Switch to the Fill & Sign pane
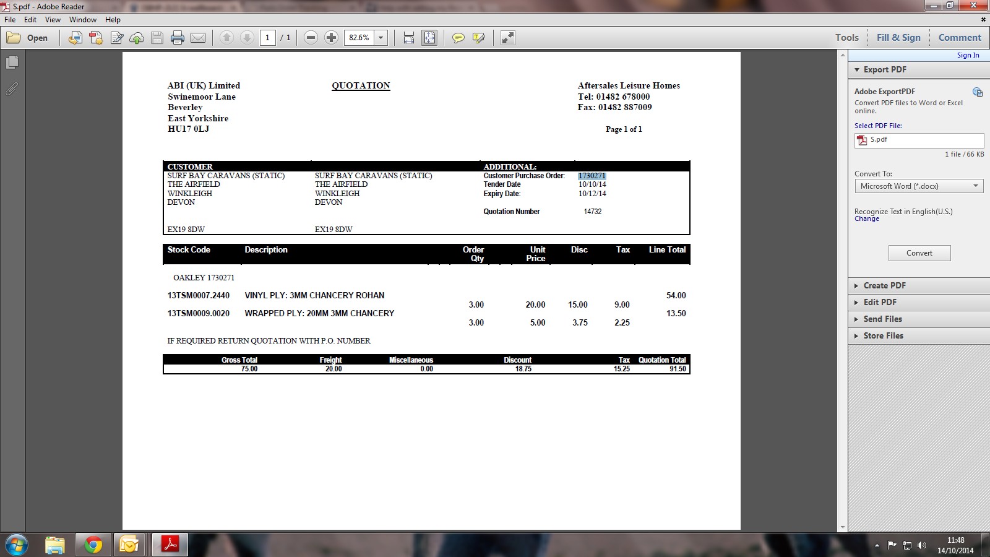The image size is (990, 557). coord(898,38)
